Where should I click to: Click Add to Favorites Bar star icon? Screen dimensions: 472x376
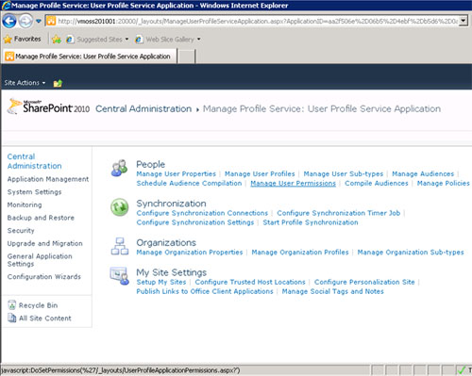(x=57, y=40)
